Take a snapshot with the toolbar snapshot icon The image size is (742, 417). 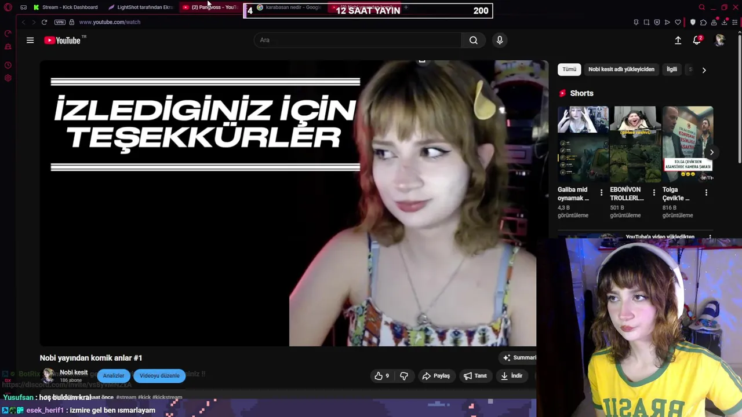point(646,22)
